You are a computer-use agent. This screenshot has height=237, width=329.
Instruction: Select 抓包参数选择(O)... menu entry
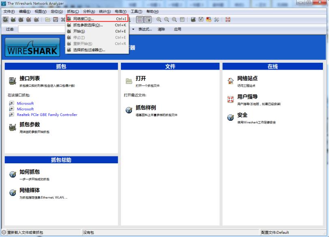tap(97, 25)
